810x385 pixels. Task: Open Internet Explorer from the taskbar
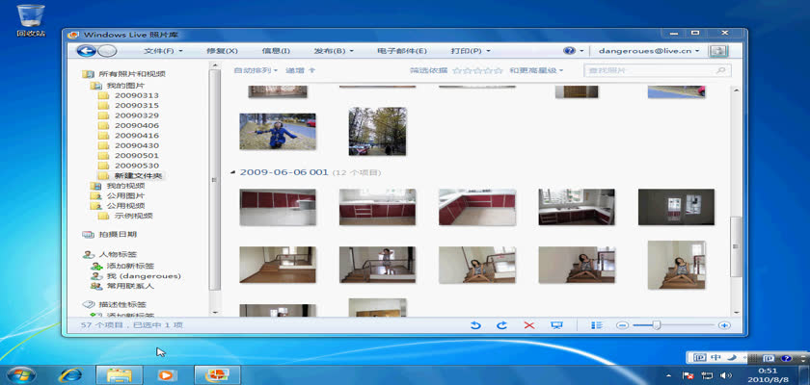pyautogui.click(x=70, y=373)
